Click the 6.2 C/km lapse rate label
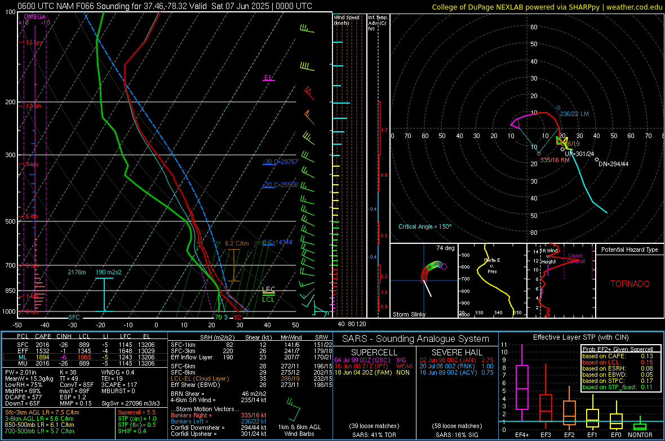This screenshot has height=441, width=665. tap(237, 243)
